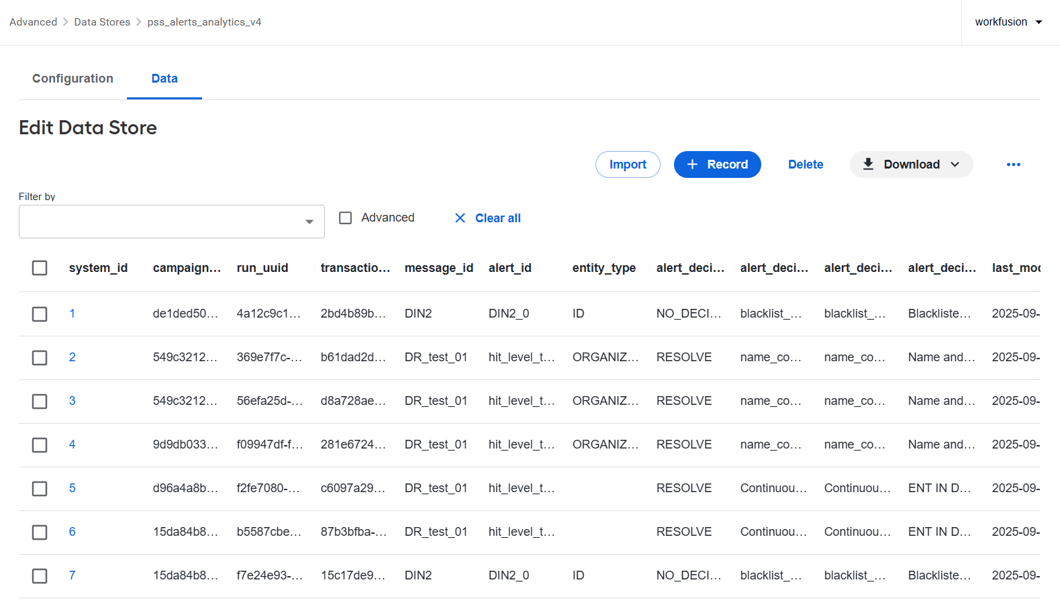Screen dimensions: 1060x611
Task: Click the X icon beside Clear all
Action: pyautogui.click(x=460, y=218)
